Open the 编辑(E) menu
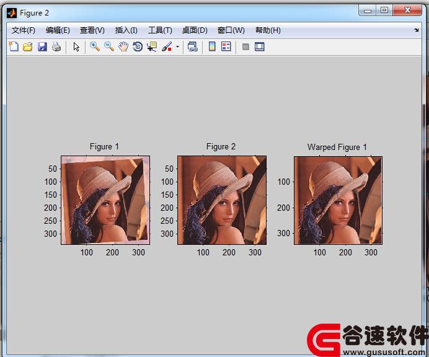The height and width of the screenshot is (357, 429). click(x=58, y=30)
